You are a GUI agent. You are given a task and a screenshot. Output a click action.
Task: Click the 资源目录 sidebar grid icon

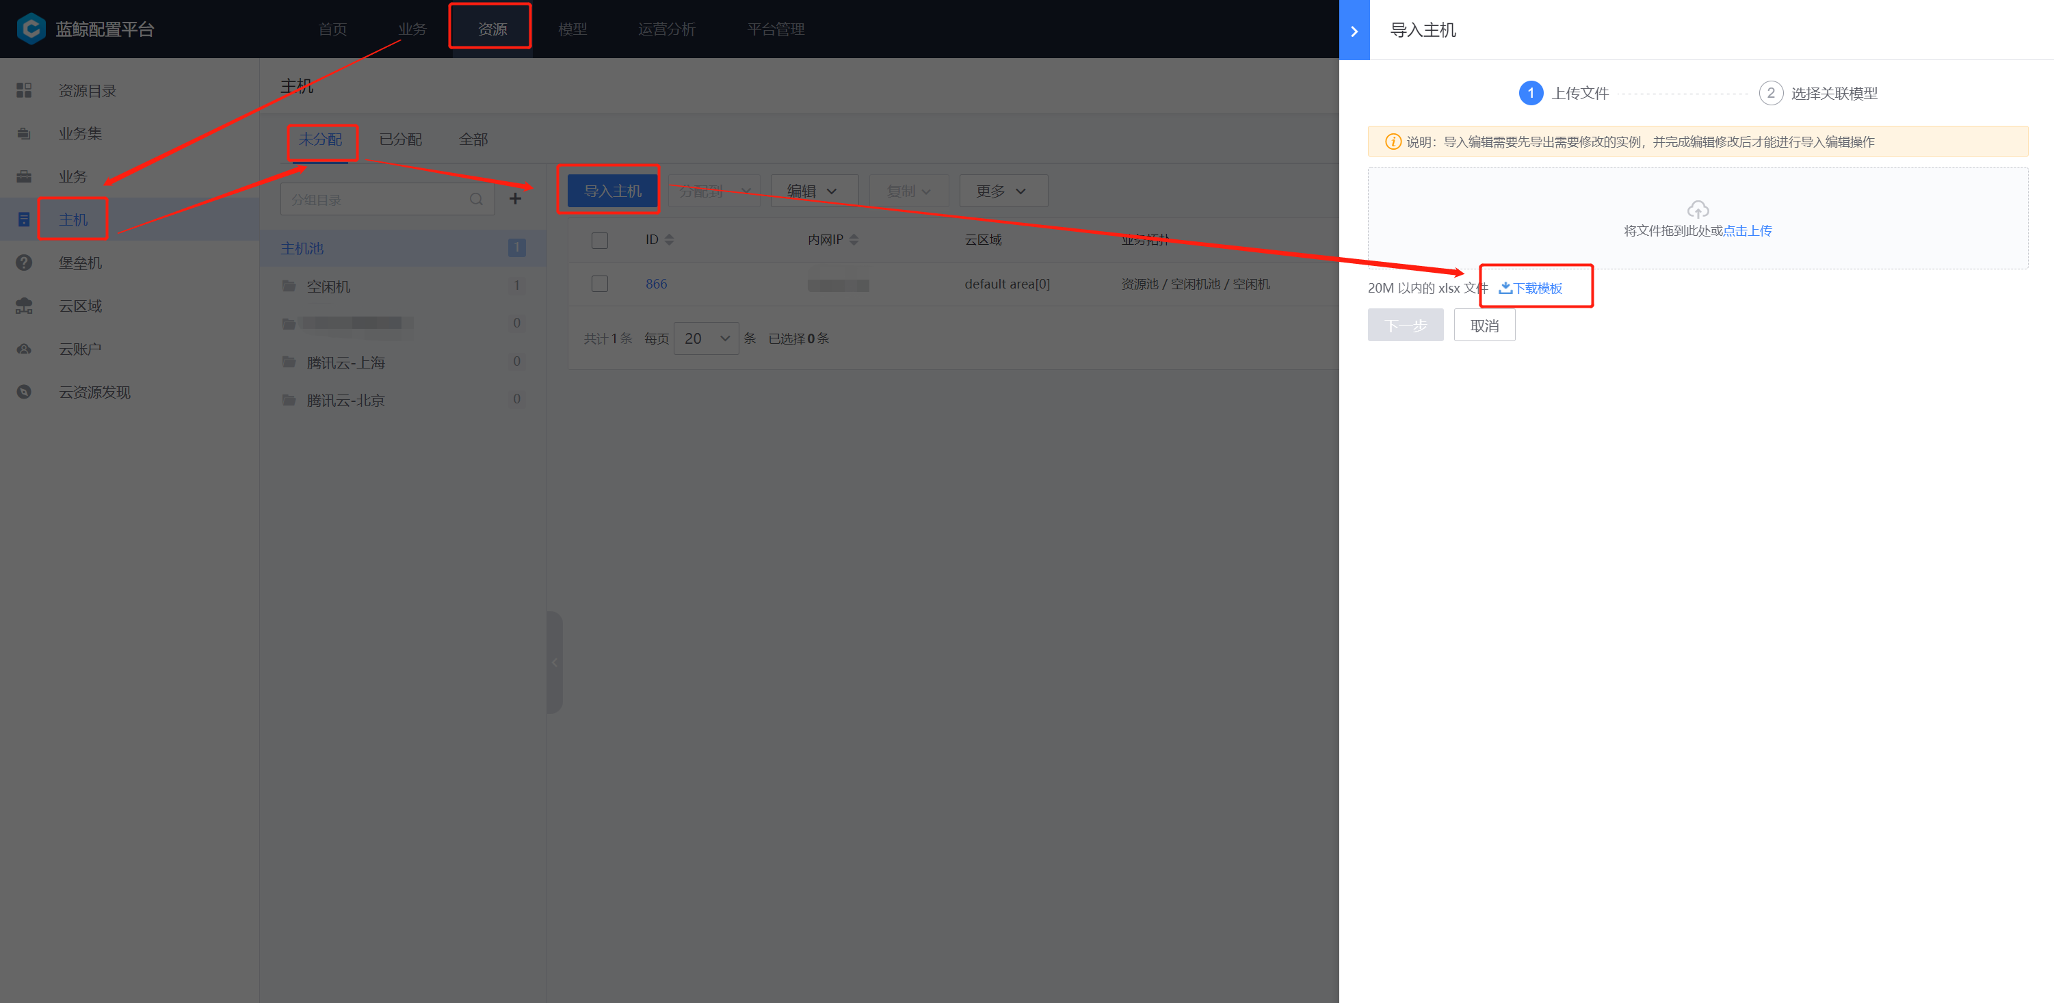(x=24, y=91)
